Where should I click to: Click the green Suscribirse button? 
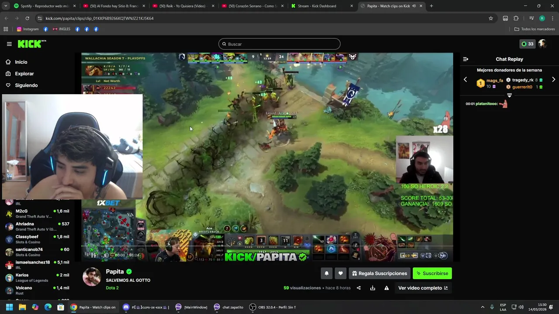point(432,273)
